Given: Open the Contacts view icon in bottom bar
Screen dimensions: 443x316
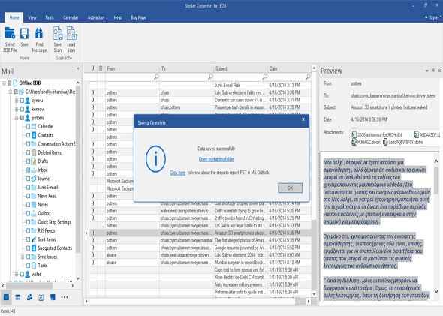Looking at the screenshot, I should click(x=29, y=297).
